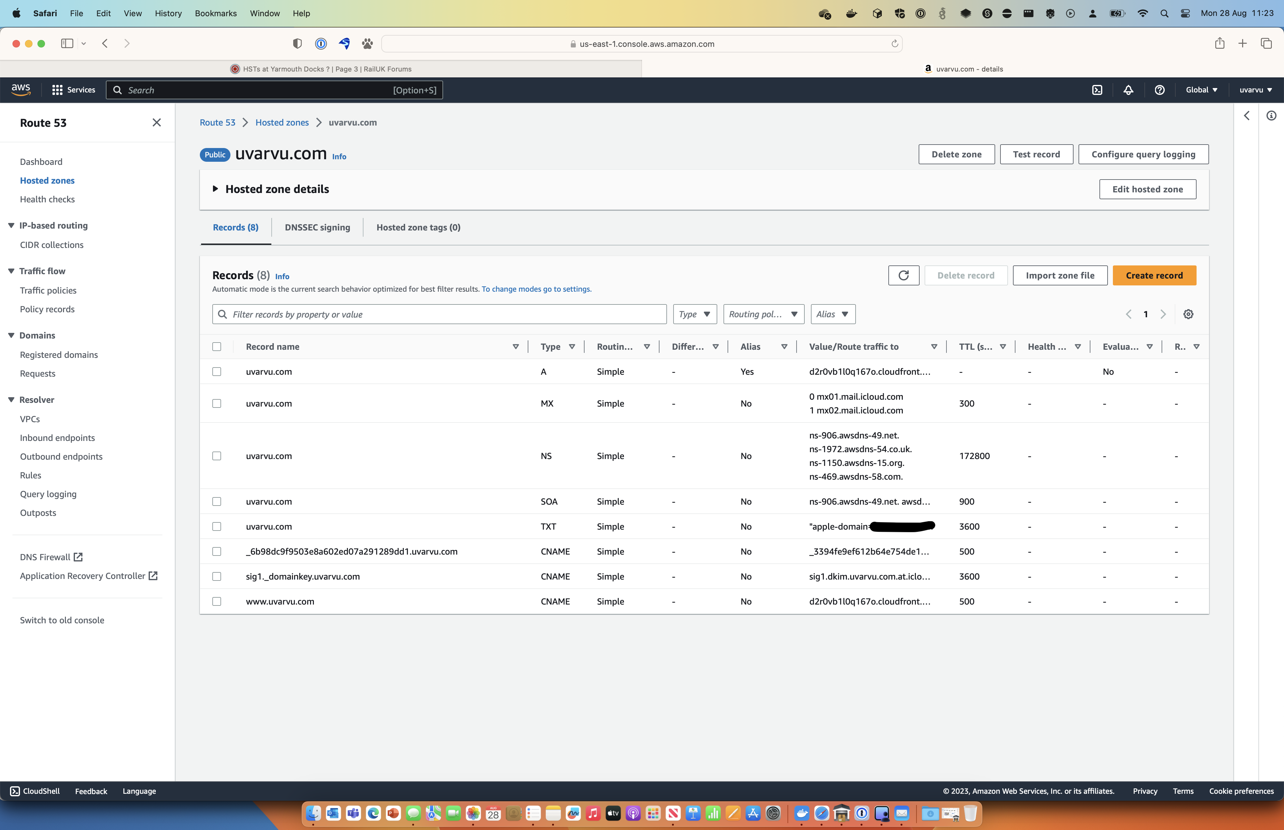This screenshot has height=830, width=1284.
Task: Open Control Center in menu bar
Action: click(1185, 13)
